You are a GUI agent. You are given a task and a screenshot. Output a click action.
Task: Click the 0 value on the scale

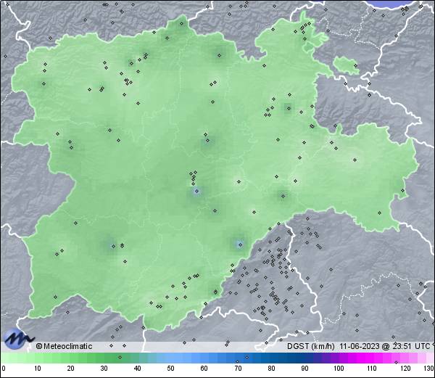pos(3,369)
